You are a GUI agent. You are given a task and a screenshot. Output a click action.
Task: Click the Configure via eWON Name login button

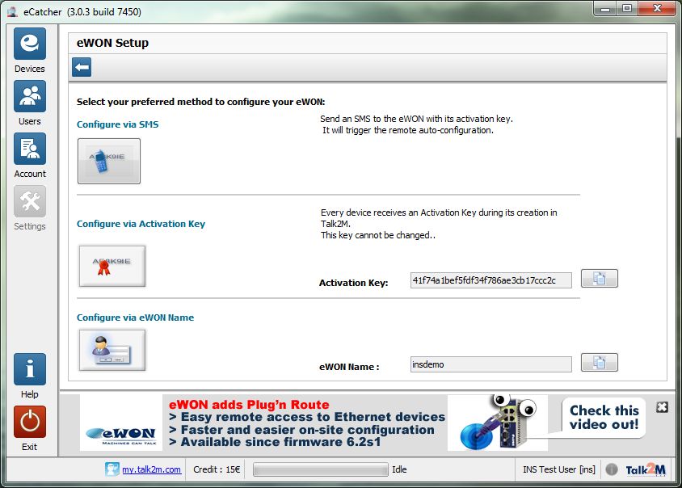pyautogui.click(x=112, y=350)
